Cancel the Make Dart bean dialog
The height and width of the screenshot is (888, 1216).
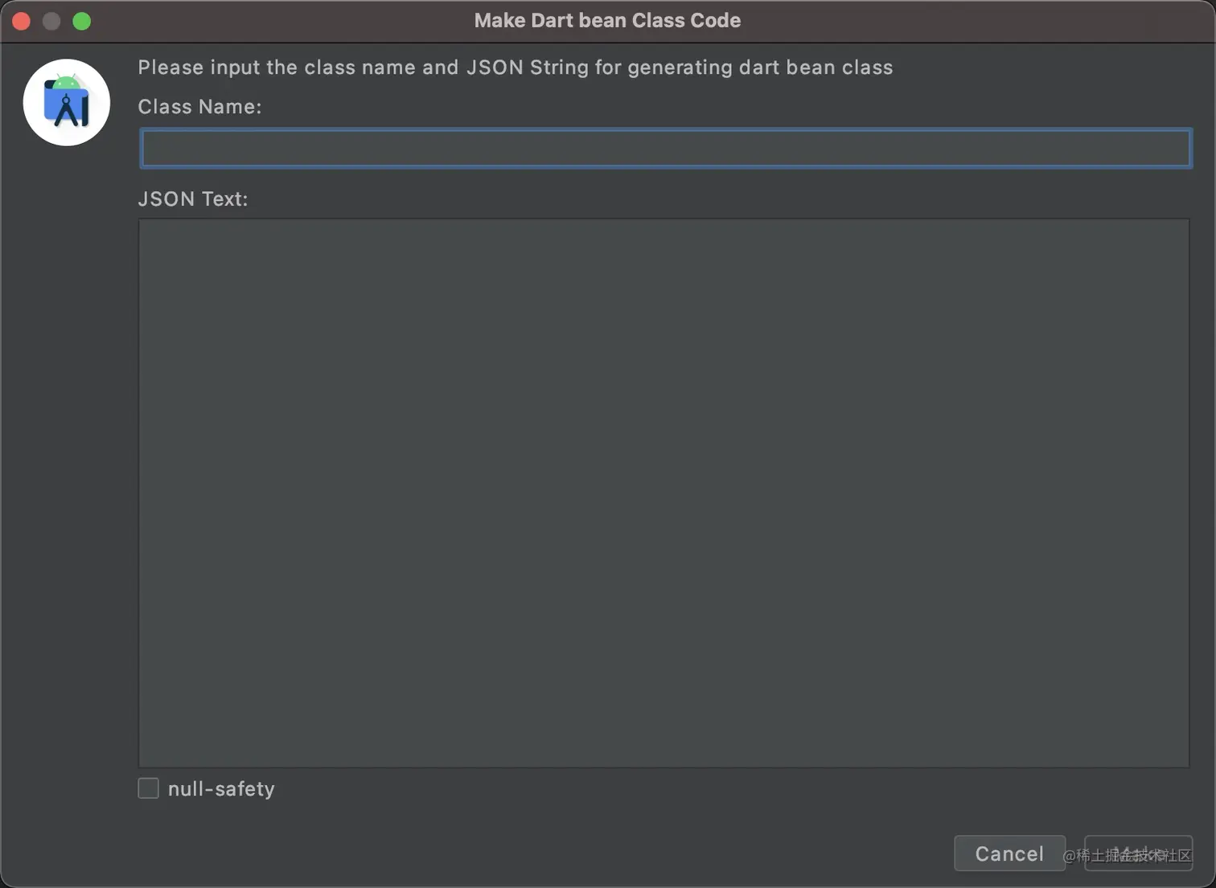(1009, 853)
